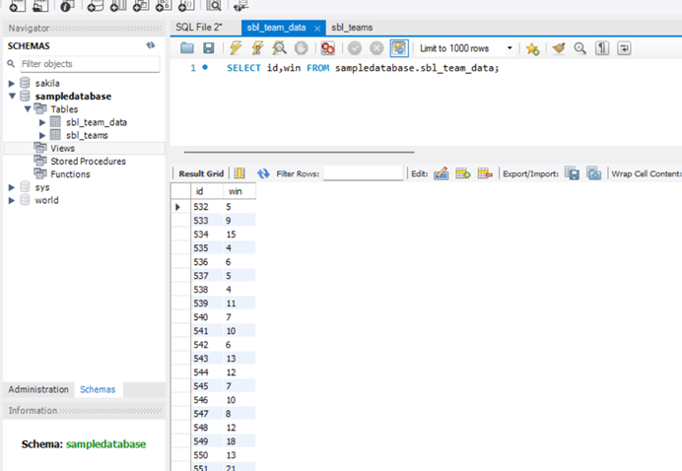Run Explain plan with the magnifier lightning icon
This screenshot has height=471, width=682.
[279, 48]
